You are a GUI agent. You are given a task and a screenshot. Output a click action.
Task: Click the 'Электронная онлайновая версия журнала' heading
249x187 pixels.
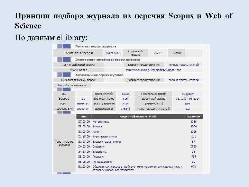108,60
